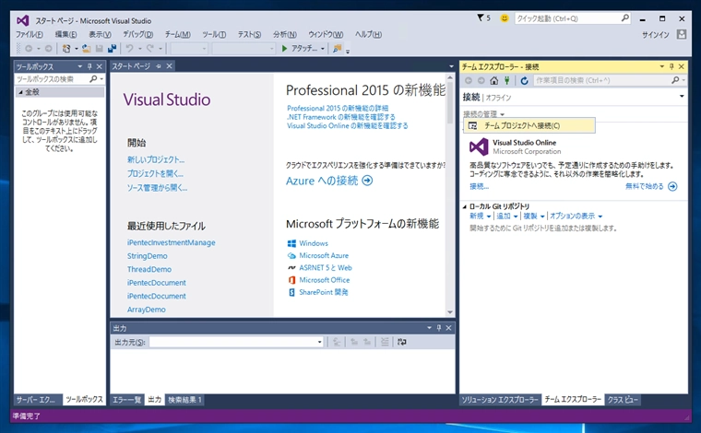Image resolution: width=701 pixels, height=433 pixels.
Task: Open recent file StringDemo
Action: click(147, 256)
